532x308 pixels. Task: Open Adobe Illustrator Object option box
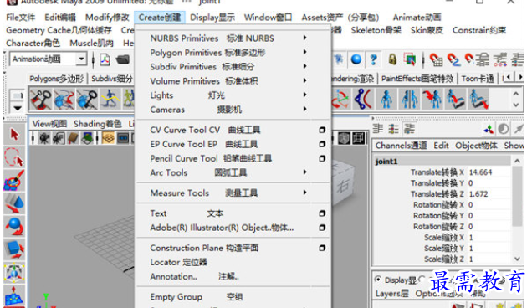322,228
